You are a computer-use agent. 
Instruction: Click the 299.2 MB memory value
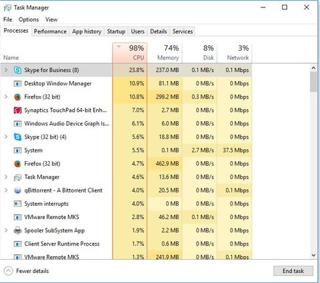pyautogui.click(x=167, y=97)
